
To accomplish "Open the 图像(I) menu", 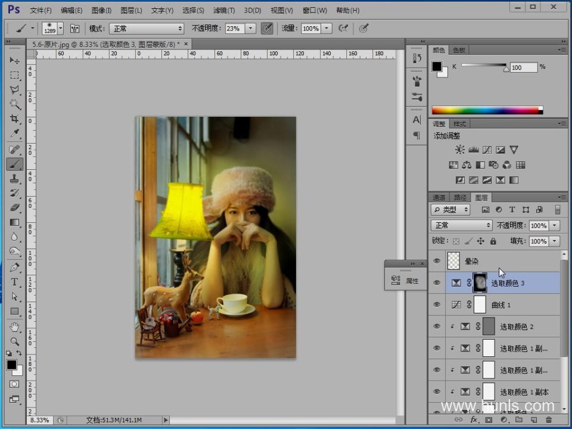I will tap(101, 10).
